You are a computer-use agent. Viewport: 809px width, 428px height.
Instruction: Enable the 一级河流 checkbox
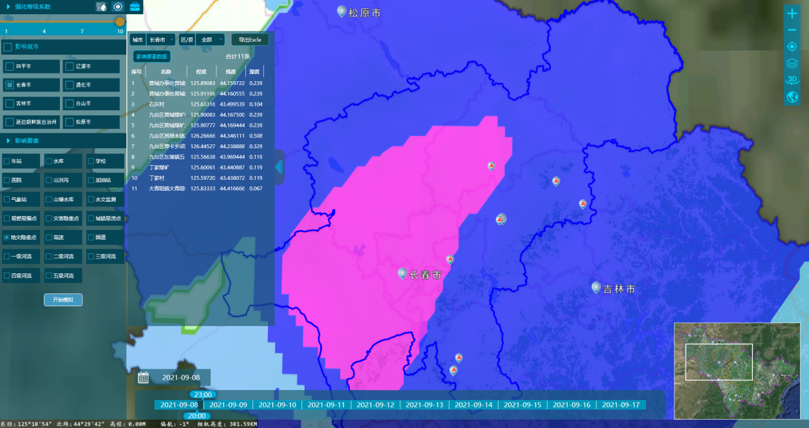point(6,257)
